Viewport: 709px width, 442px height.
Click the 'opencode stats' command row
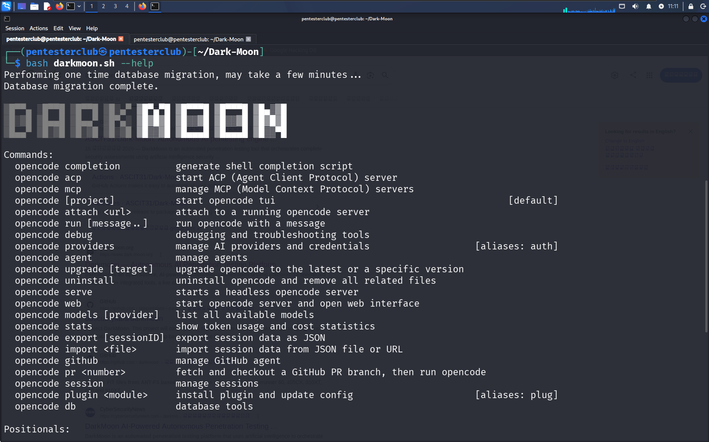(x=195, y=326)
